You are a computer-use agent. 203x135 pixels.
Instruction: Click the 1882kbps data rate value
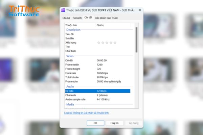102,73
